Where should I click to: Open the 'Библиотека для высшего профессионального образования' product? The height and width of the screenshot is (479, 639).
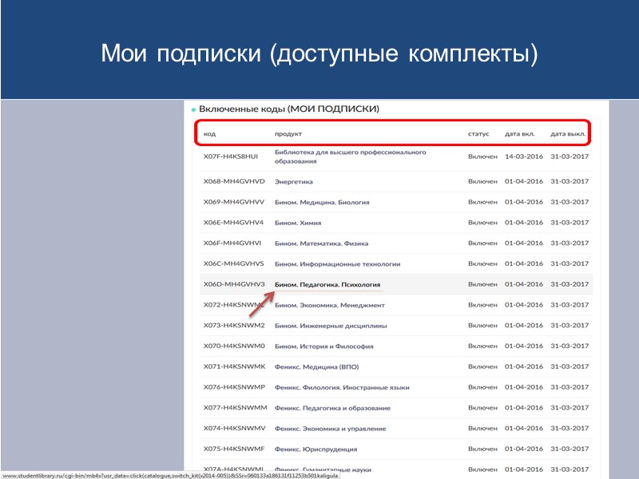coord(350,156)
